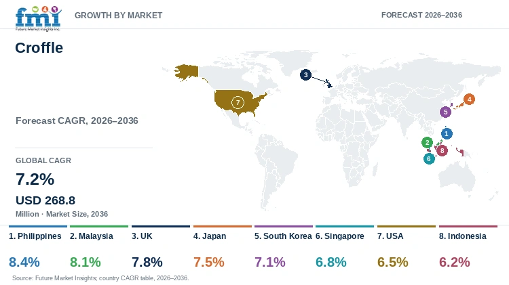Click the highlighted Alaska region on the map
The image size is (509, 285).
pos(187,72)
